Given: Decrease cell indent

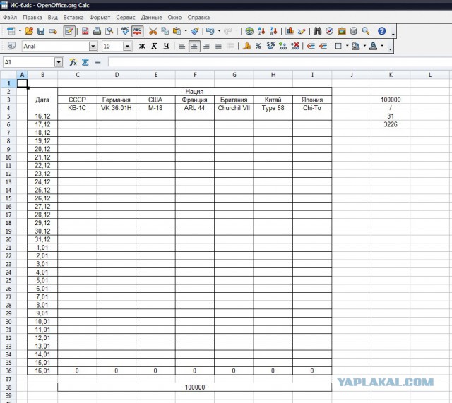Looking at the screenshot, I should (311, 46).
